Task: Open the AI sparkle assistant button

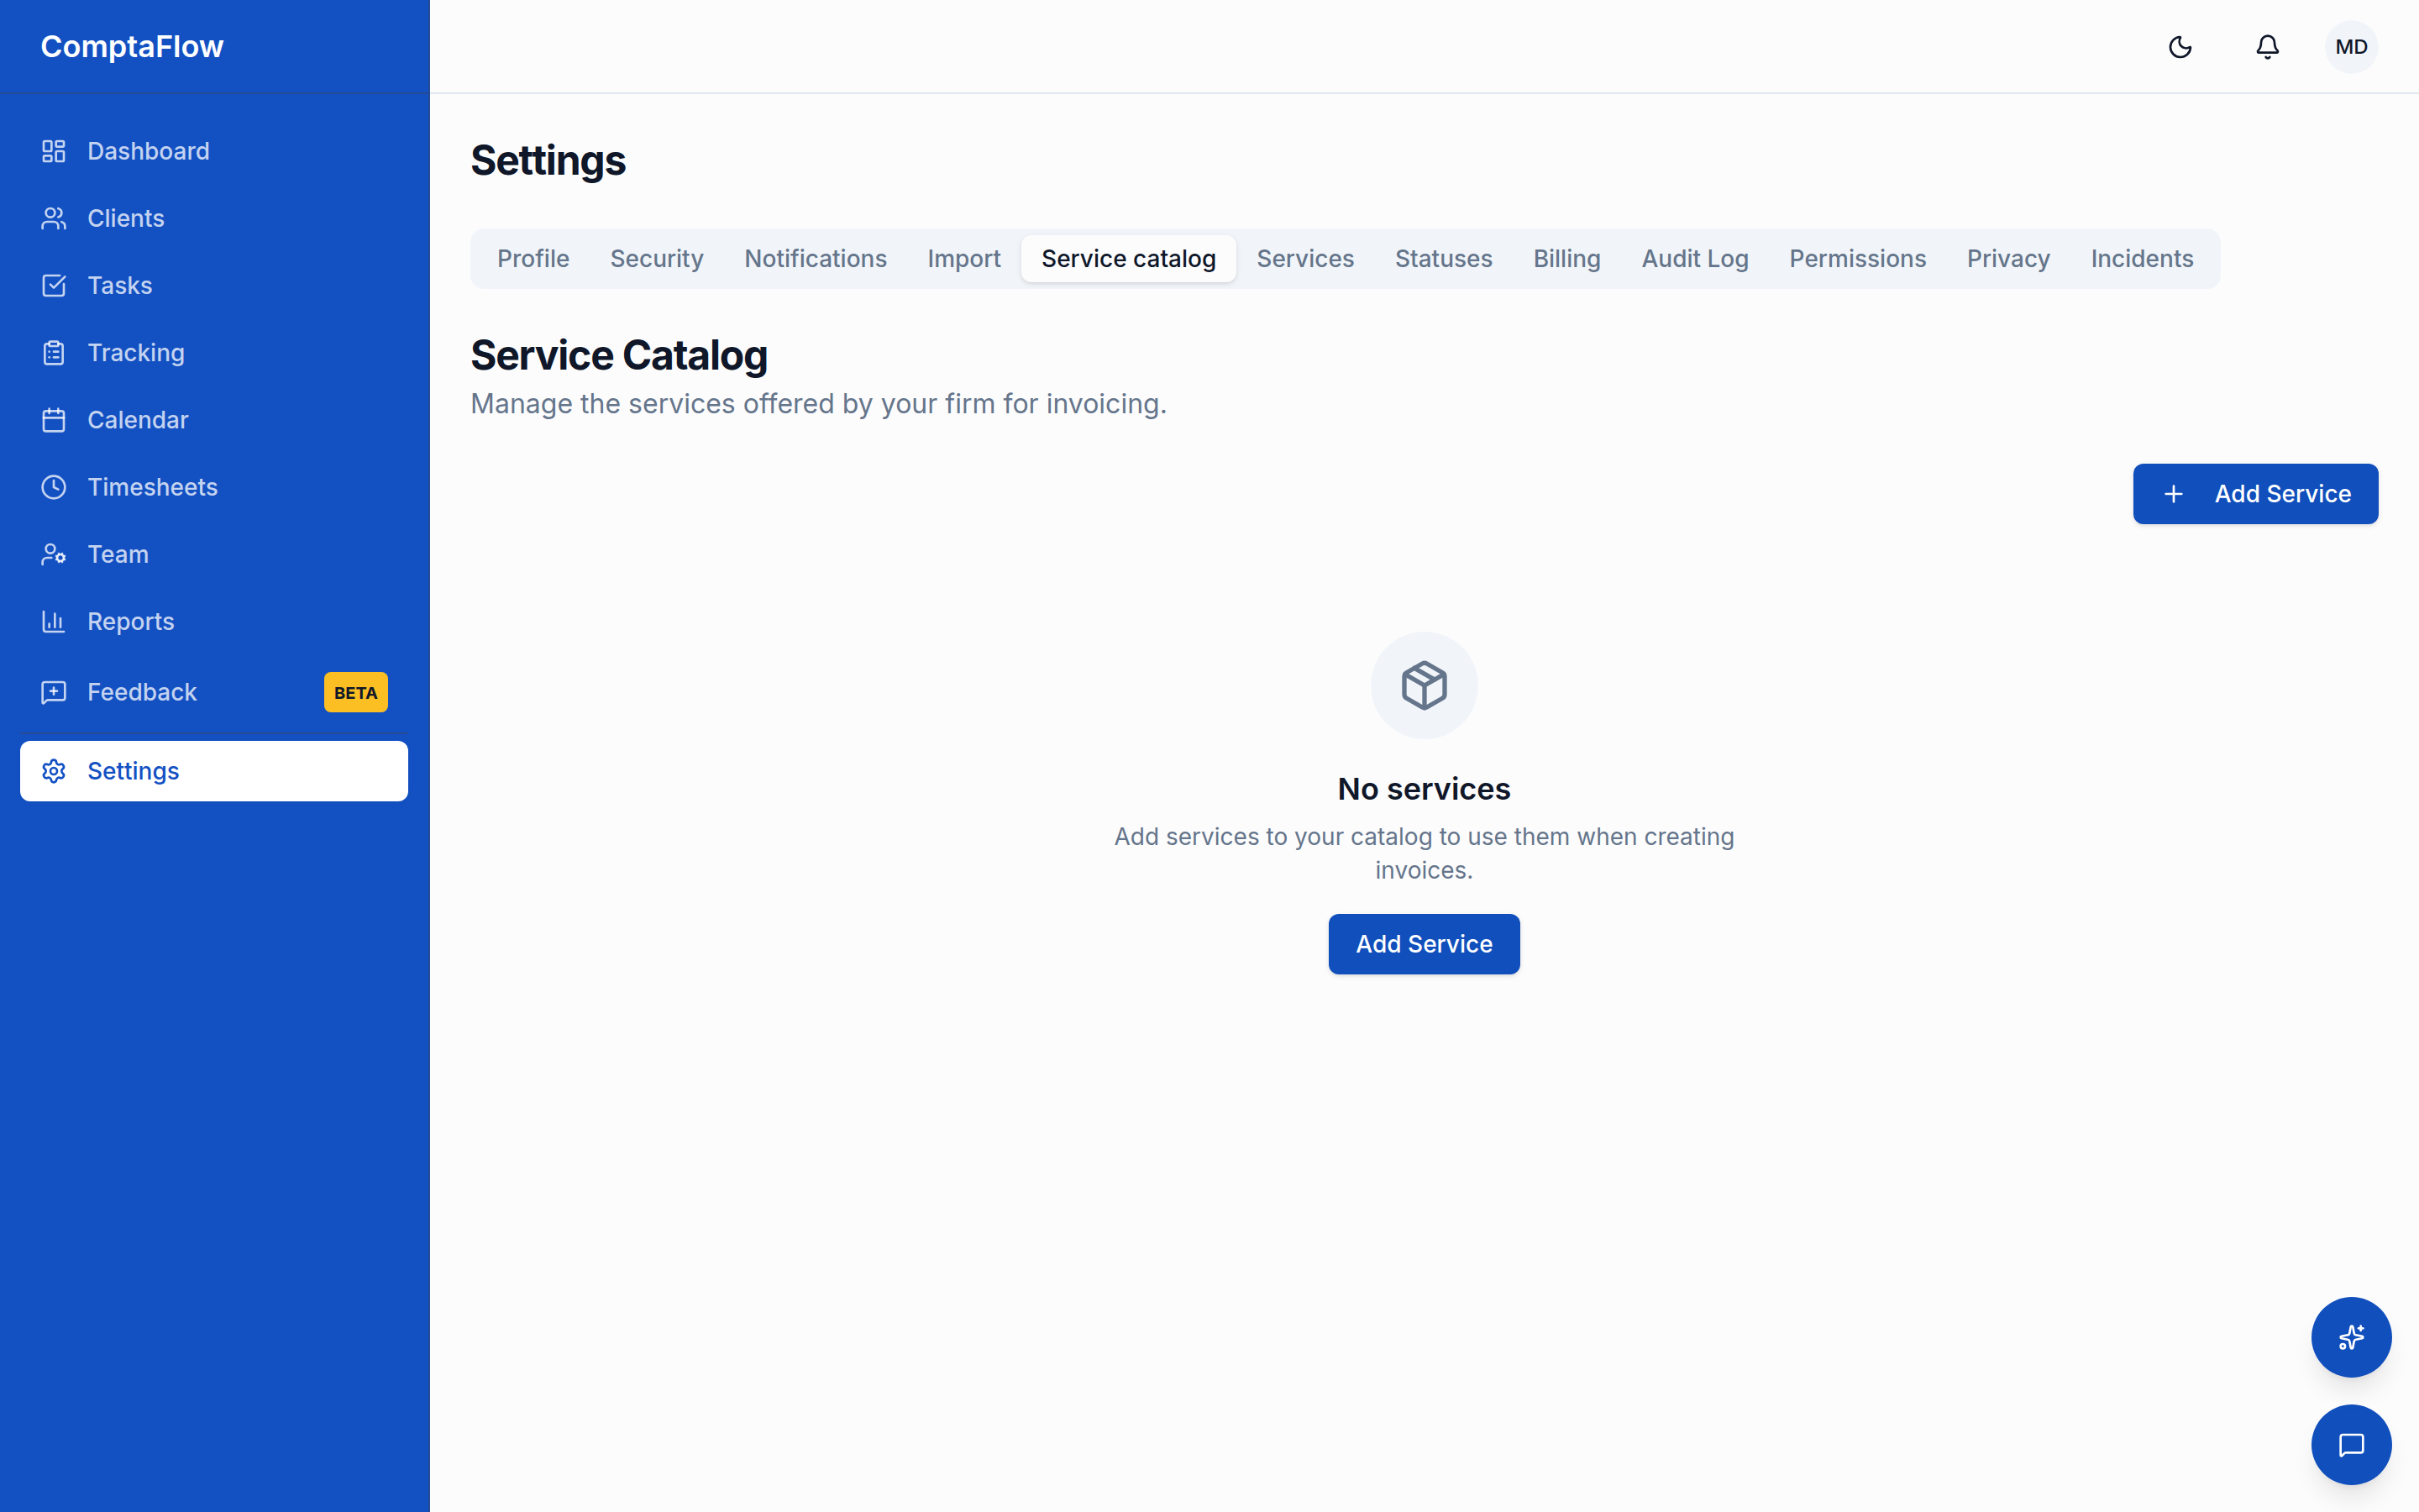Action: [x=2351, y=1337]
